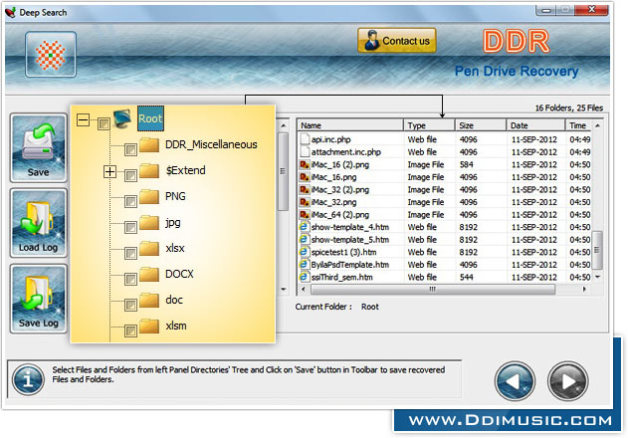The width and height of the screenshot is (628, 438).
Task: Click the file list horizontal scrollbar thumb
Action: point(433,289)
